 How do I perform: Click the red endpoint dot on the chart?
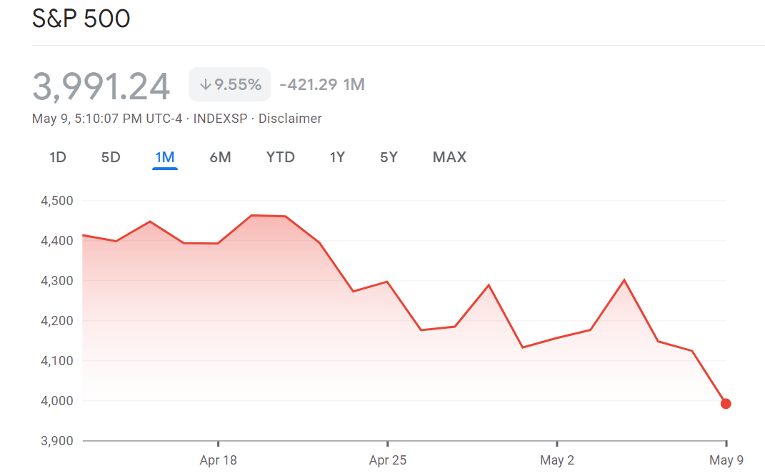pyautogui.click(x=726, y=404)
